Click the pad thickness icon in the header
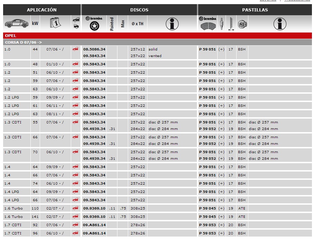The height and width of the screenshot is (240, 314). click(x=231, y=24)
